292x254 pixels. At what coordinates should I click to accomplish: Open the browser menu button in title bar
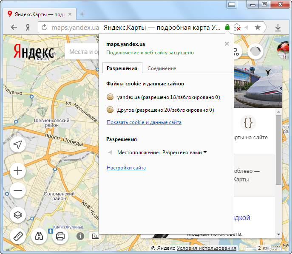232,5
